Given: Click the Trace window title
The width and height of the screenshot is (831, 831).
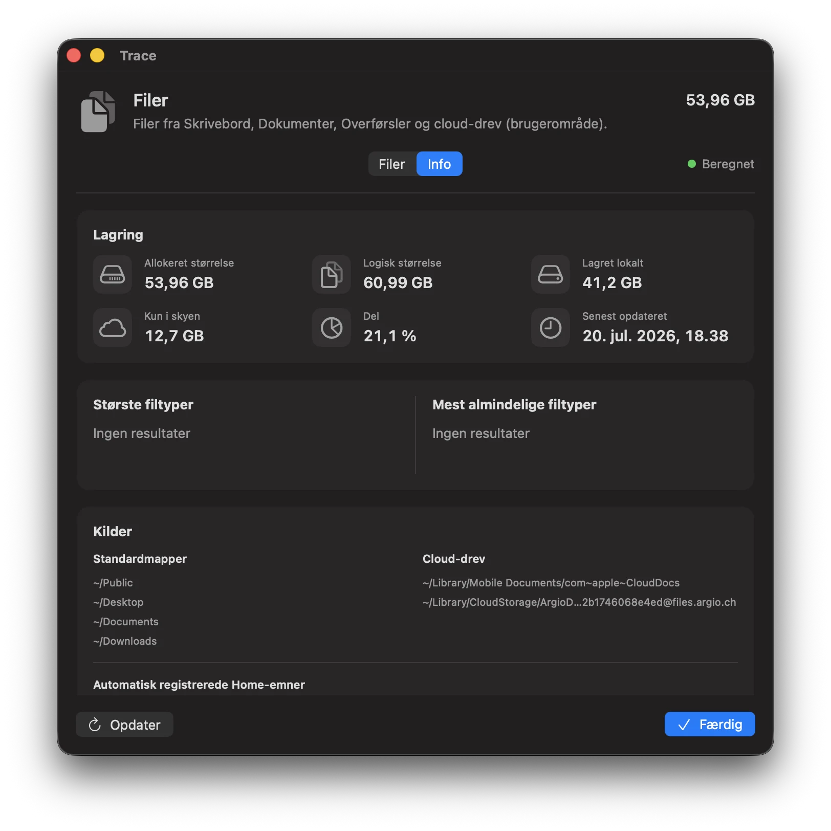Looking at the screenshot, I should click(138, 55).
